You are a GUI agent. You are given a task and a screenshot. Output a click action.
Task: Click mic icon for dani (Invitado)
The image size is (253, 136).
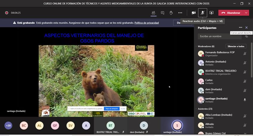(245, 91)
